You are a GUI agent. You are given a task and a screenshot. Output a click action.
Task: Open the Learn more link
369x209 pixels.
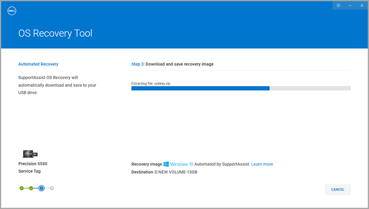(262, 164)
